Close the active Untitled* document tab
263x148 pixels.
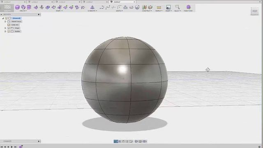(x=134, y=2)
